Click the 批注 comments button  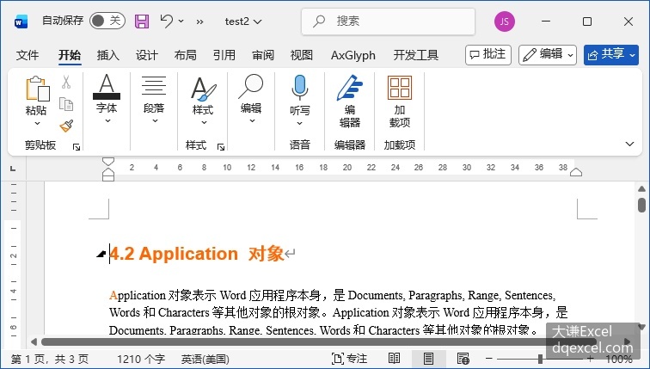[x=488, y=55]
